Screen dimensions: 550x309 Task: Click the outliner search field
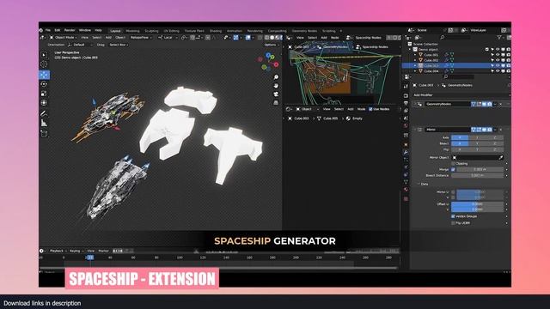[x=456, y=37]
